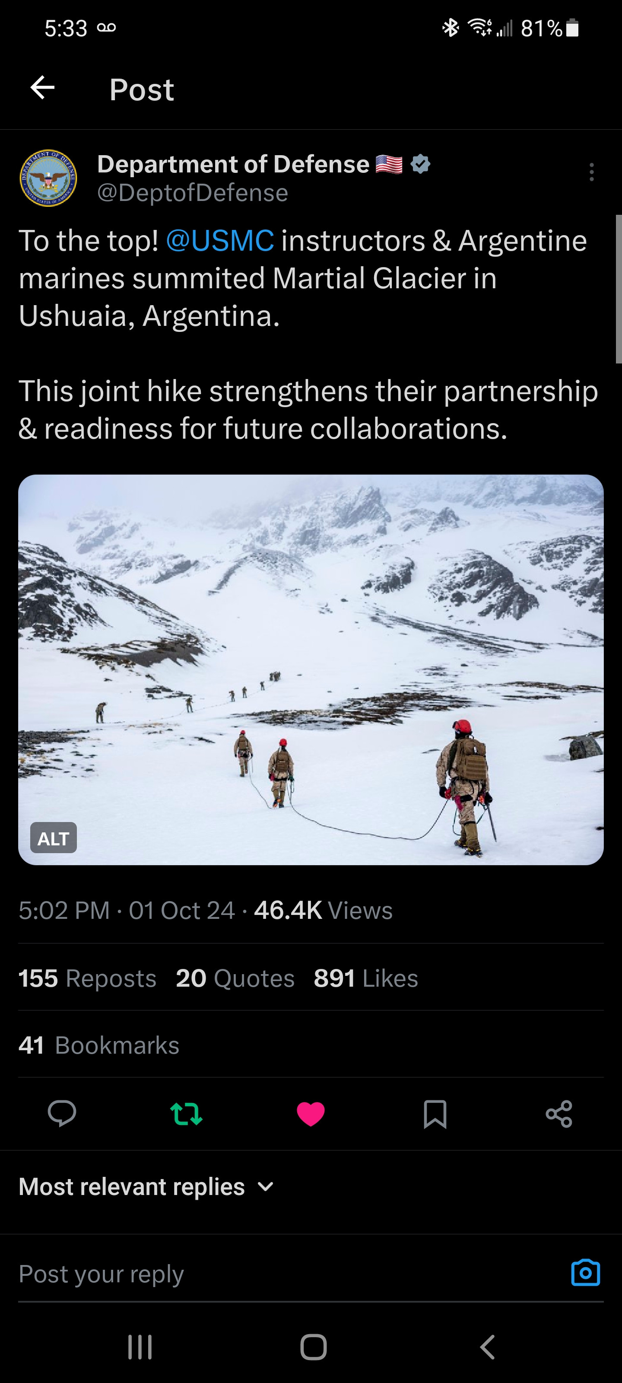Attach photo using the camera icon
Viewport: 622px width, 1383px height.
586,1272
